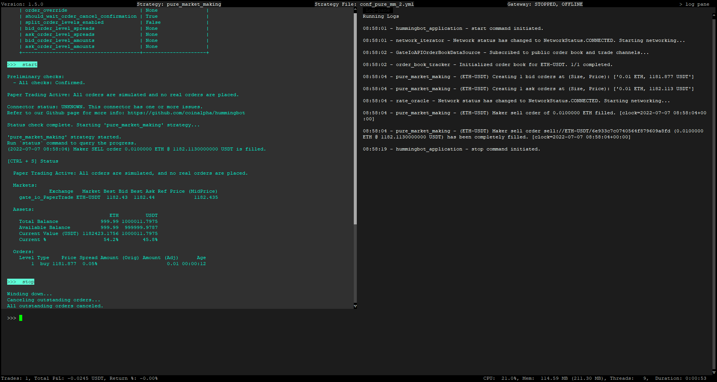Click the Version: 1.5.0 label
The height and width of the screenshot is (382, 717).
pyautogui.click(x=23, y=4)
